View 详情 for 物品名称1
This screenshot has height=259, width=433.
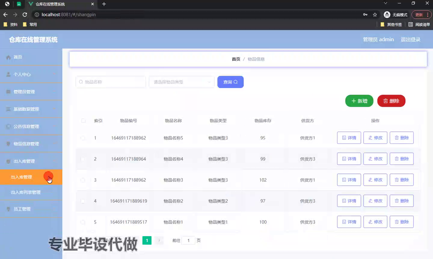(x=349, y=222)
